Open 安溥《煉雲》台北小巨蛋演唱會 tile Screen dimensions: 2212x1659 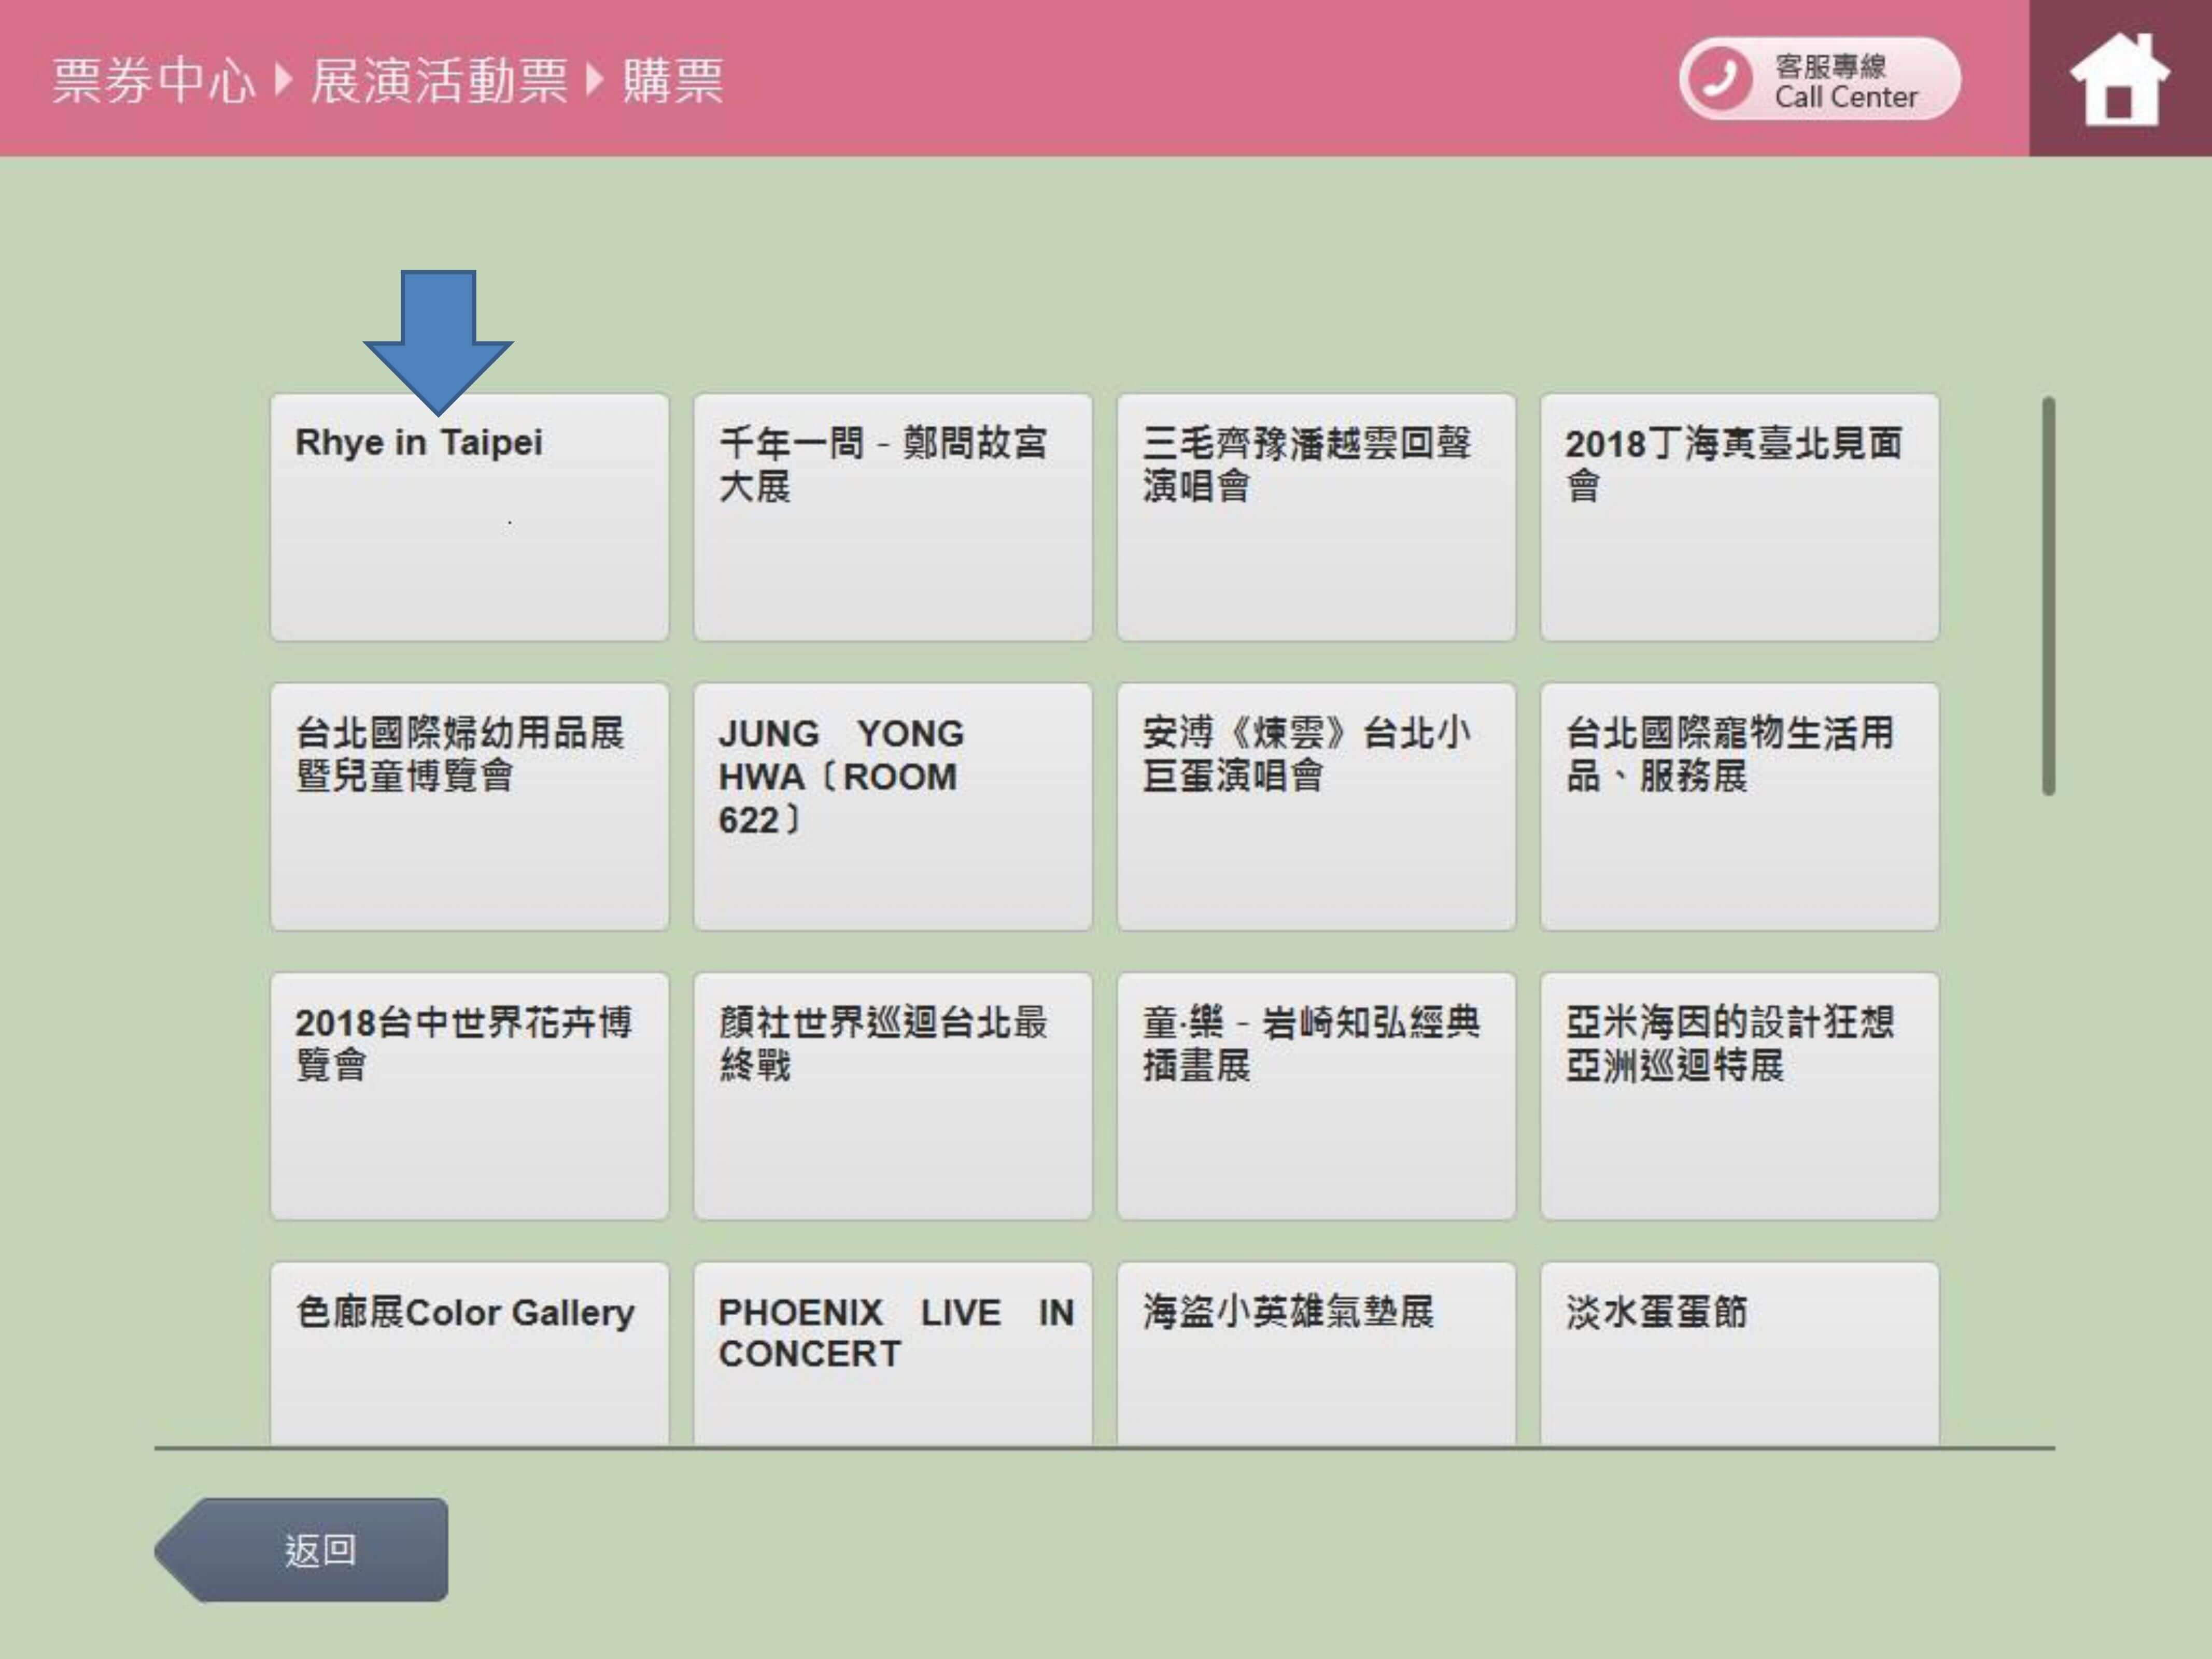tap(1316, 806)
